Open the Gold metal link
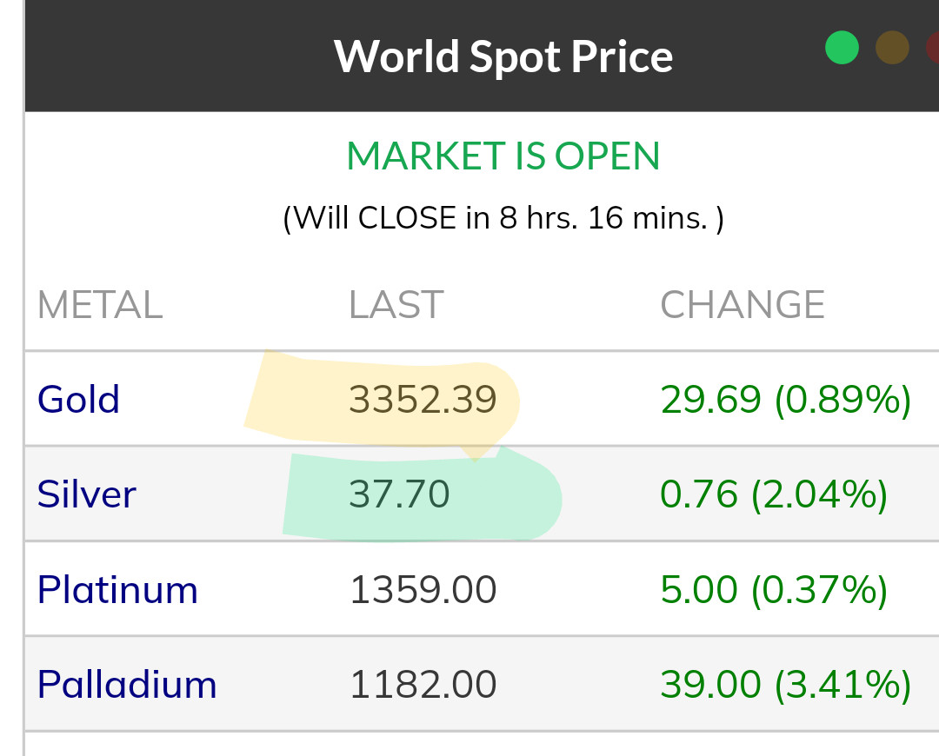 click(78, 400)
